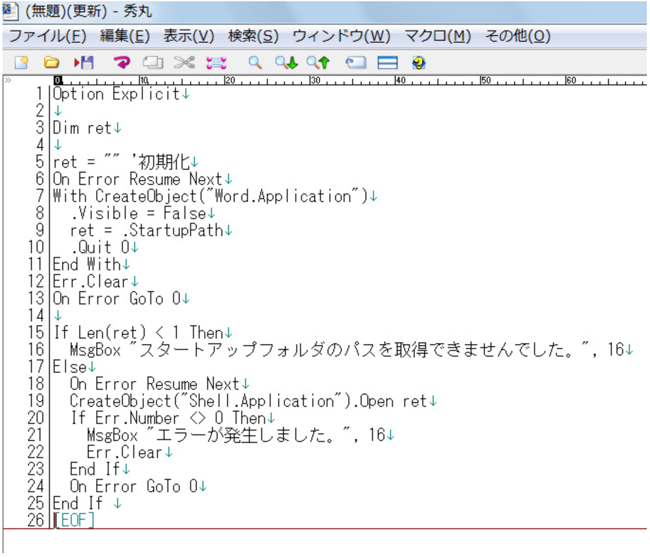This screenshot has width=650, height=557.
Task: Expand the その他(O) menu
Action: (517, 36)
